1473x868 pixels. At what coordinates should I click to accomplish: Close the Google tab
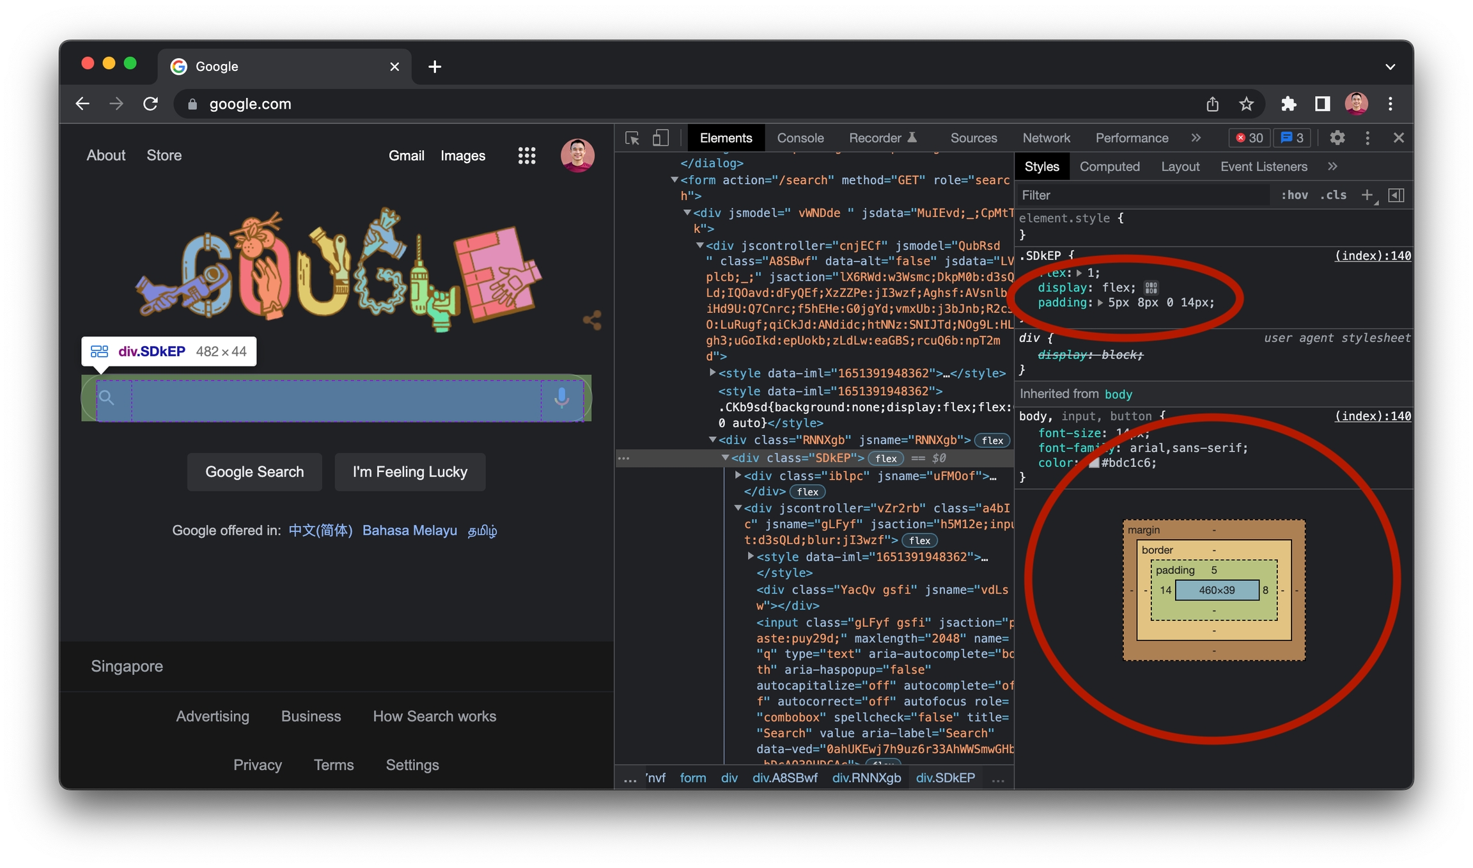[x=394, y=67]
